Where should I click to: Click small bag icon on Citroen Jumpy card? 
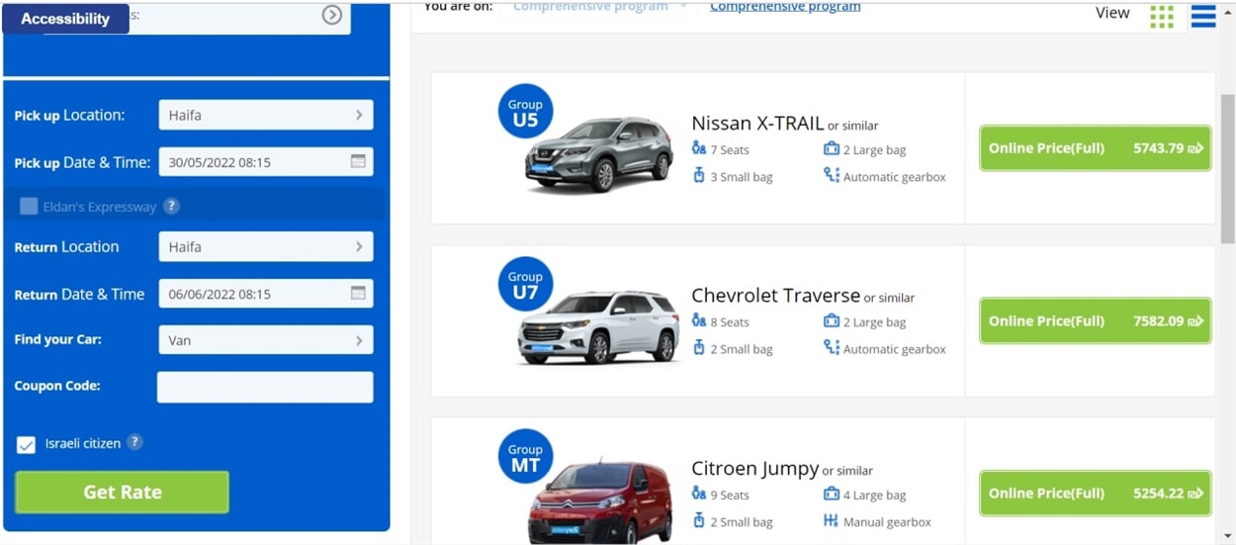click(699, 520)
